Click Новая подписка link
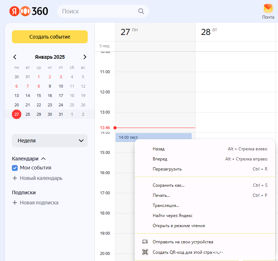The height and width of the screenshot is (261, 278). click(x=39, y=203)
